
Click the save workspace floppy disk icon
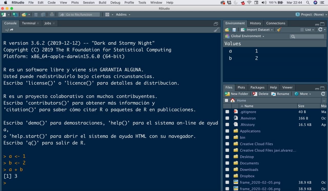click(x=234, y=30)
